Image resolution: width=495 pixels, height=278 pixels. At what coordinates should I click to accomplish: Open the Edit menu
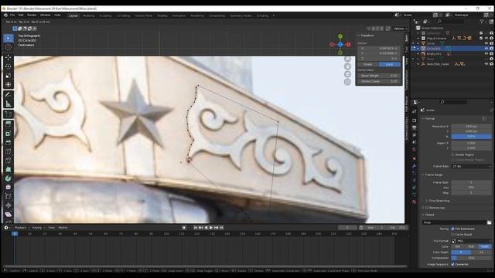point(21,15)
